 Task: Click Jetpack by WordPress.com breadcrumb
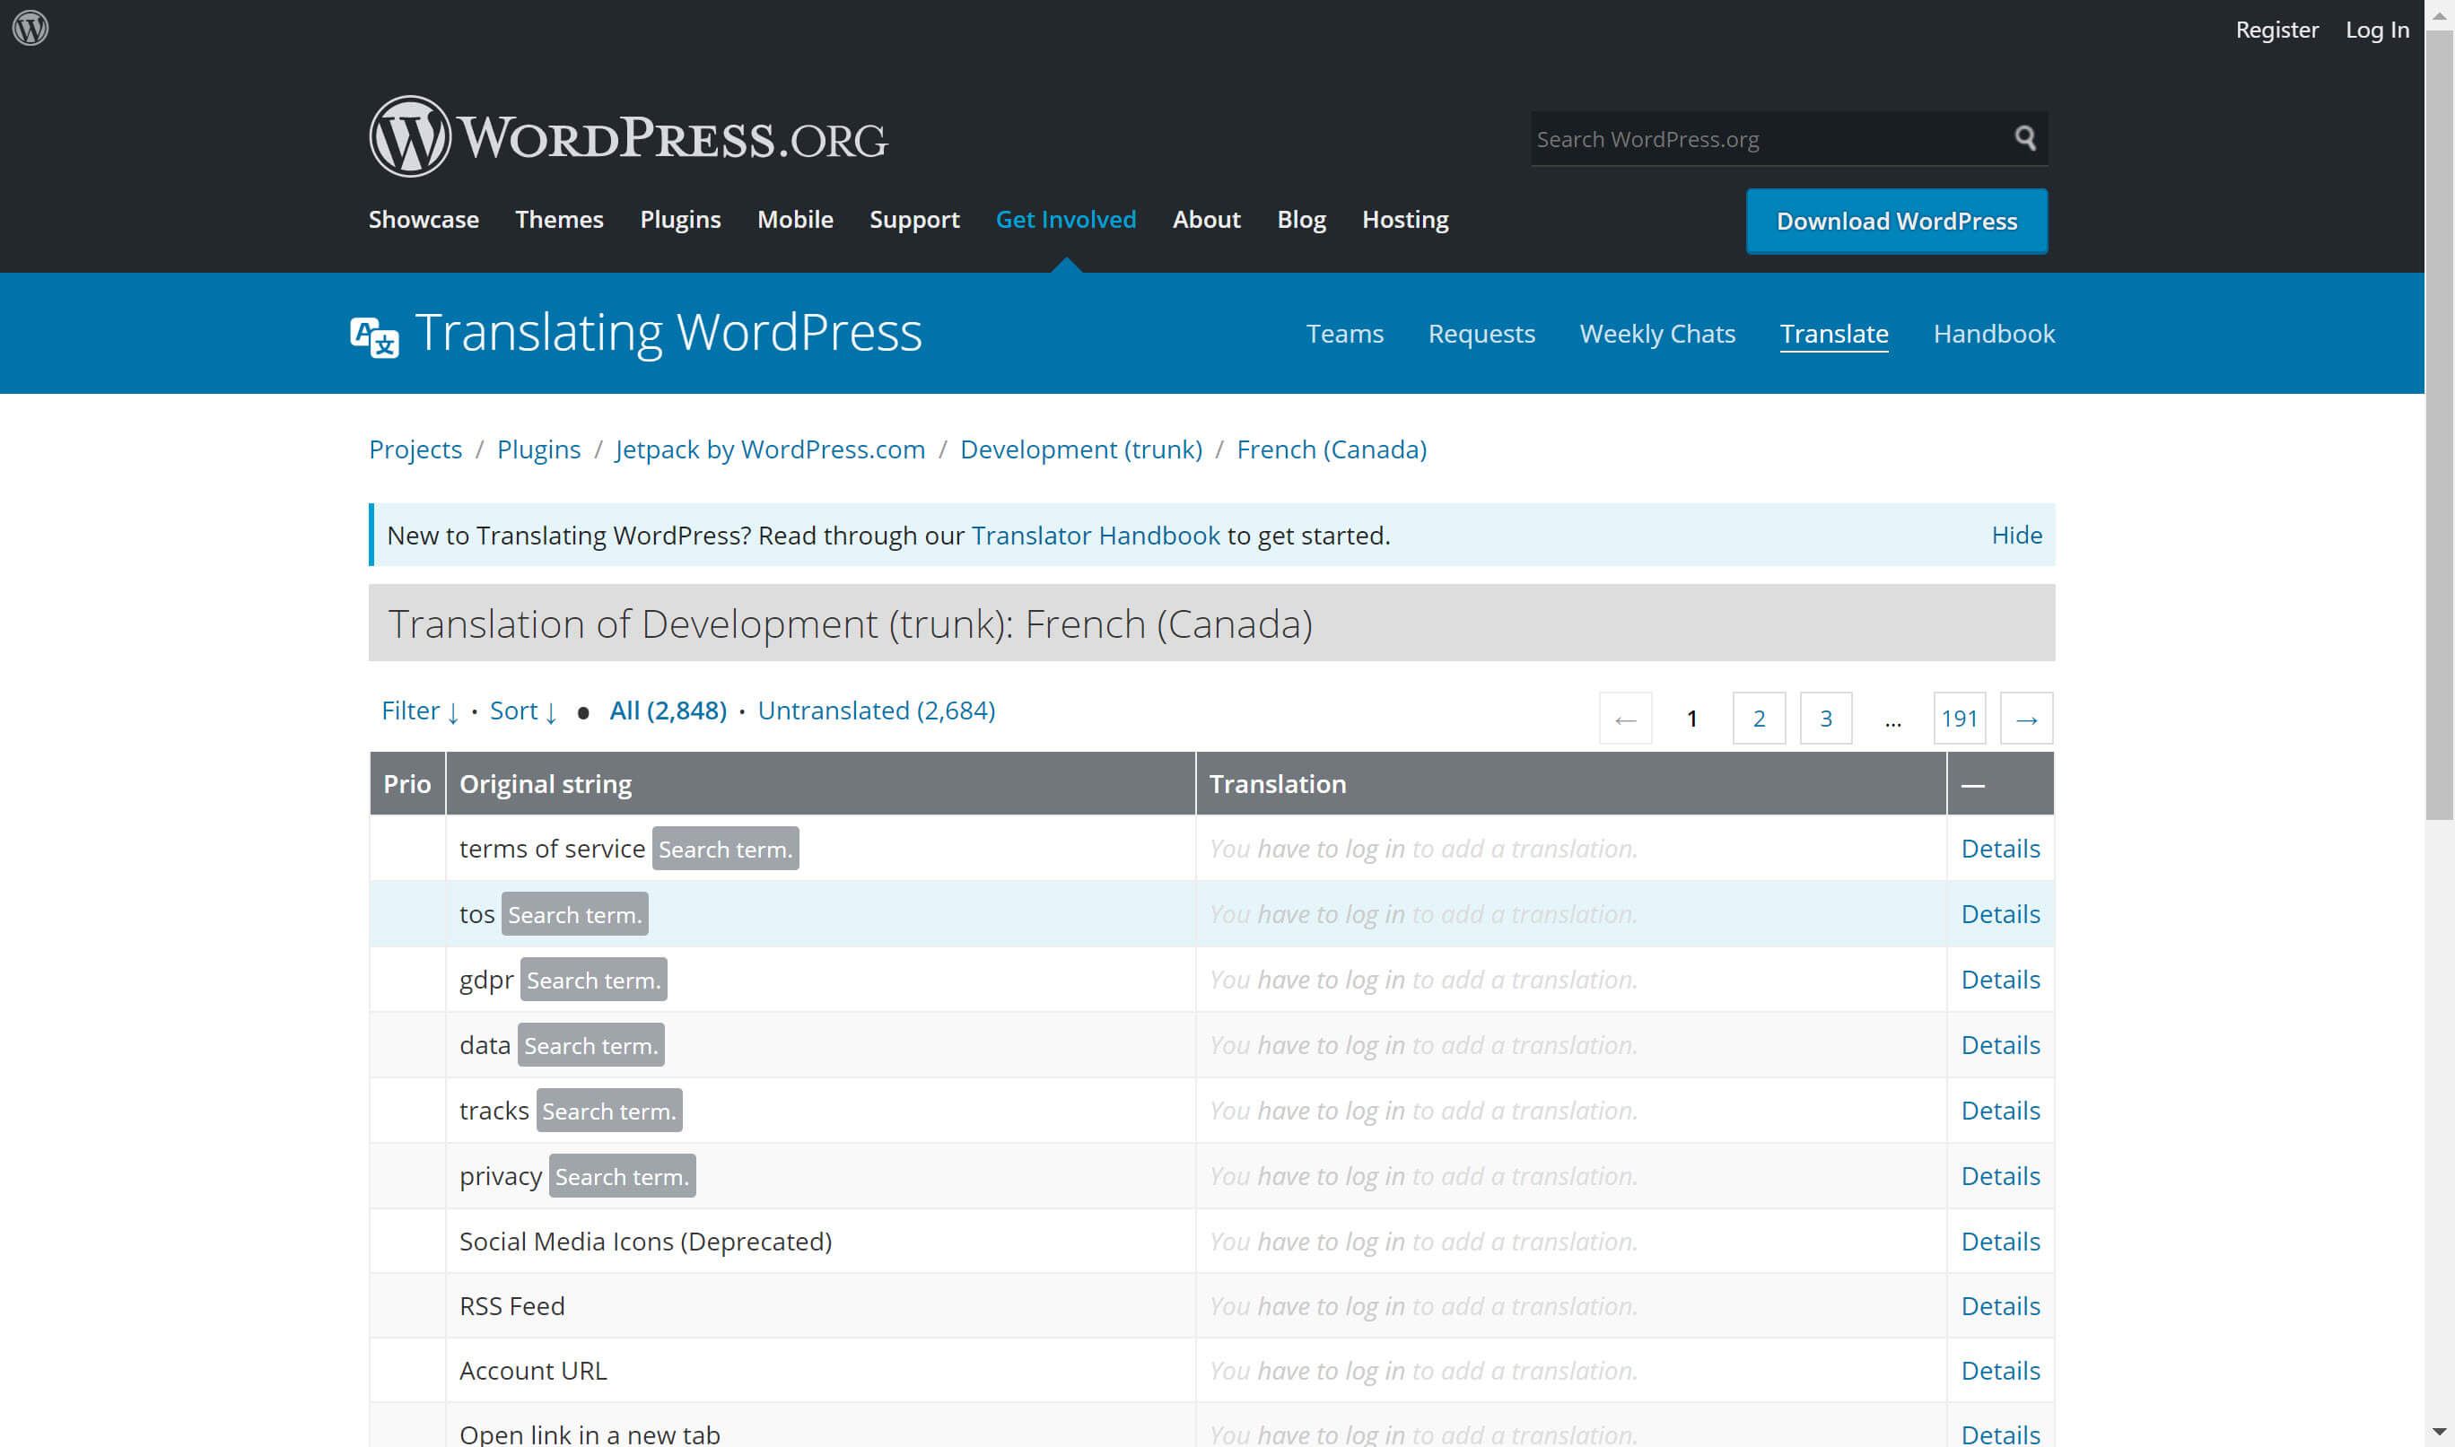[770, 449]
